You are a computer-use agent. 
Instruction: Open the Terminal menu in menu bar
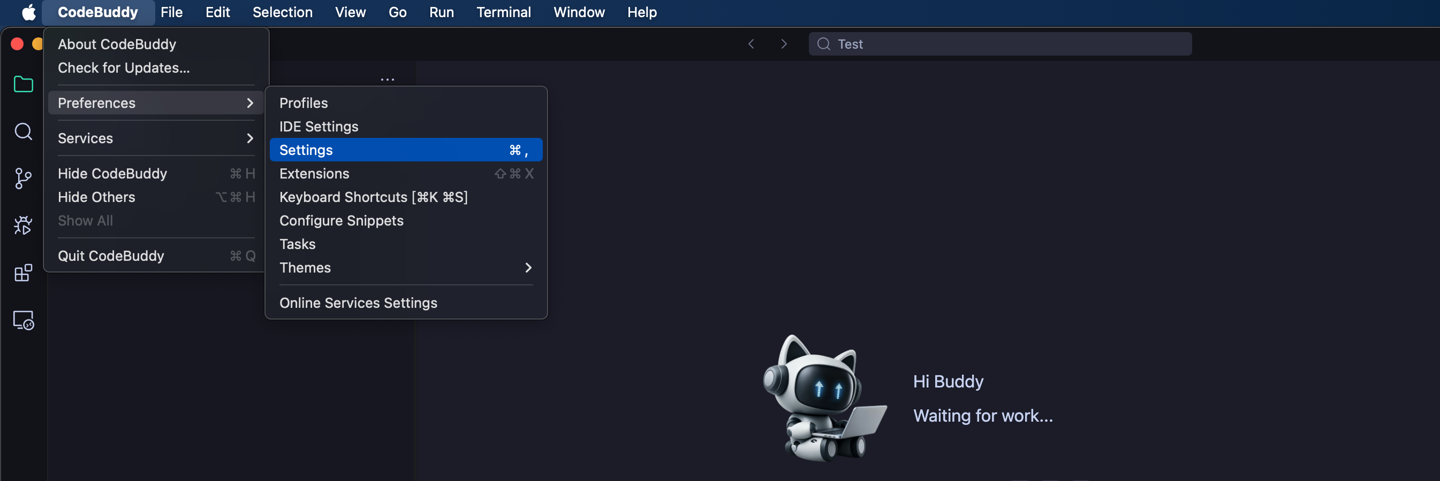click(503, 12)
